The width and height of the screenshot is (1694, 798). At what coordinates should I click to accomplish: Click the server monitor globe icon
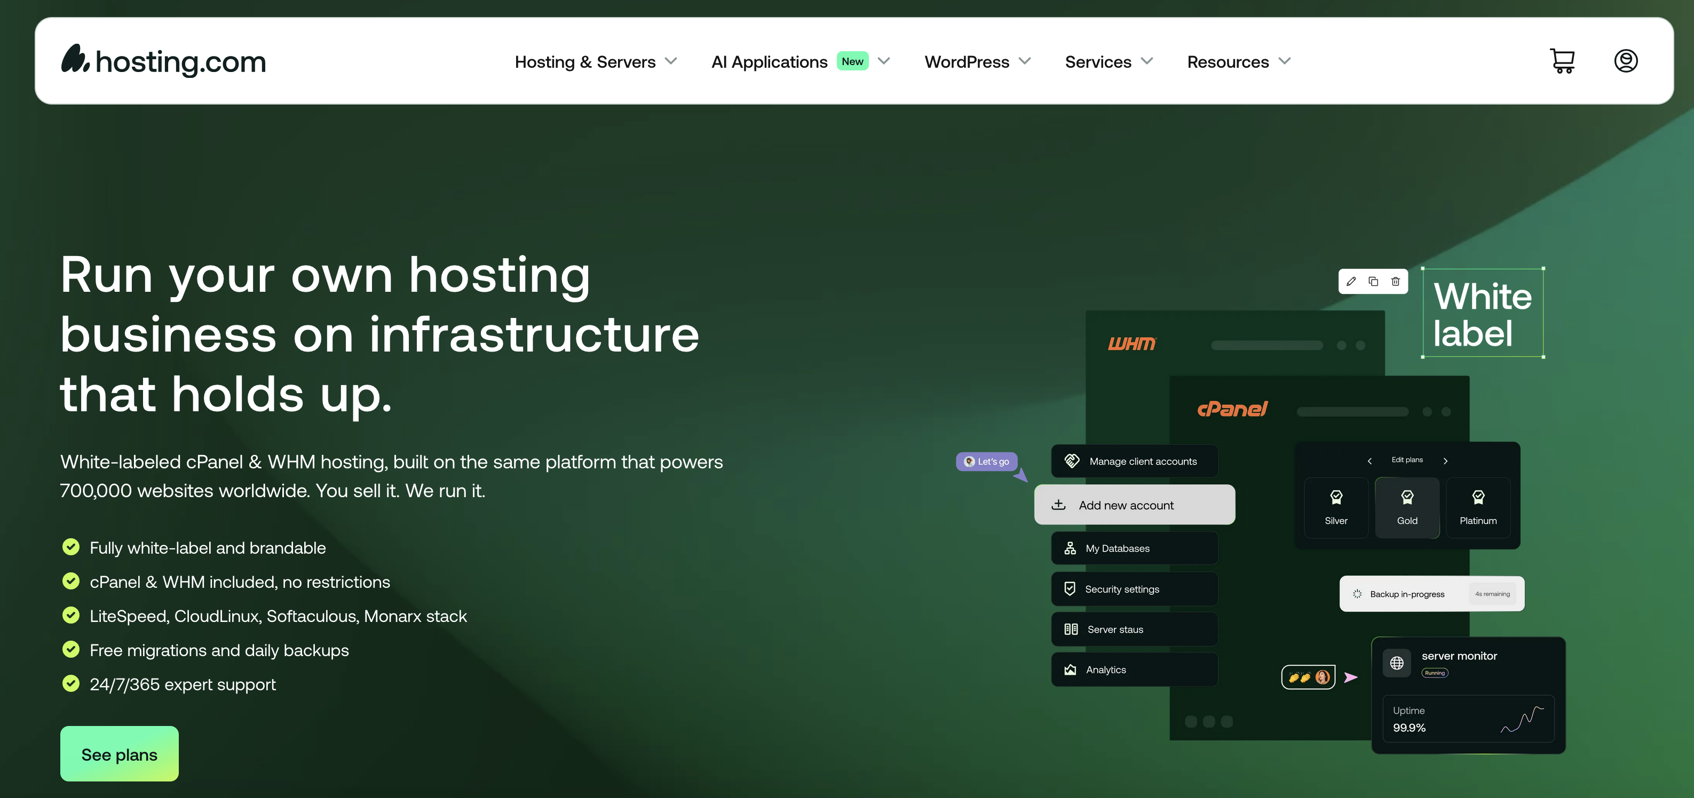(x=1396, y=663)
